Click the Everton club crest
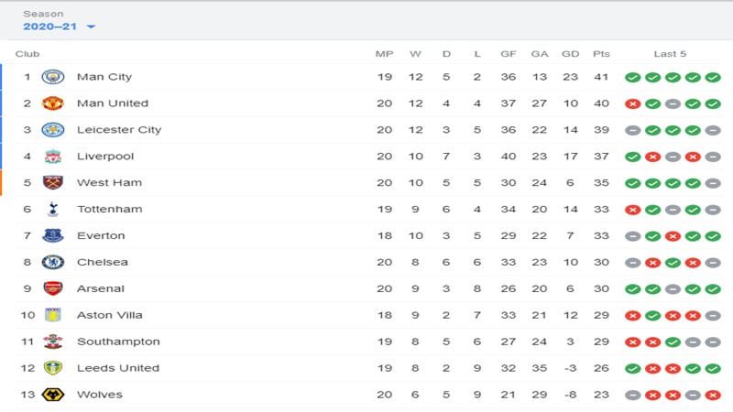733x412 pixels. click(53, 236)
